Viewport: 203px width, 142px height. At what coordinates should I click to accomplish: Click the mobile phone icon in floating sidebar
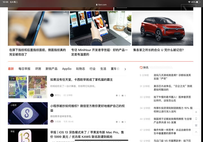[x=196, y=119]
